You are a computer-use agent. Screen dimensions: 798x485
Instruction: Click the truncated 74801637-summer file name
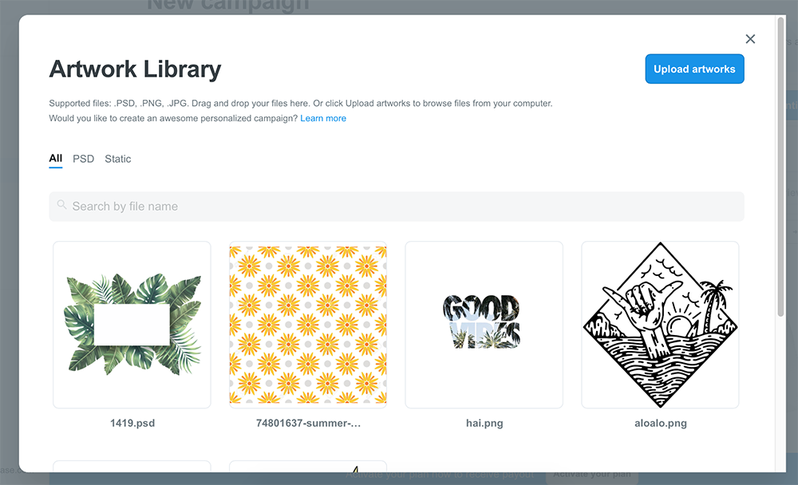308,423
